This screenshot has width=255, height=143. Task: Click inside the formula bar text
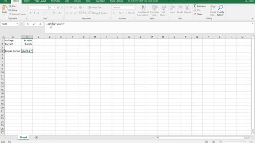tap(55, 24)
